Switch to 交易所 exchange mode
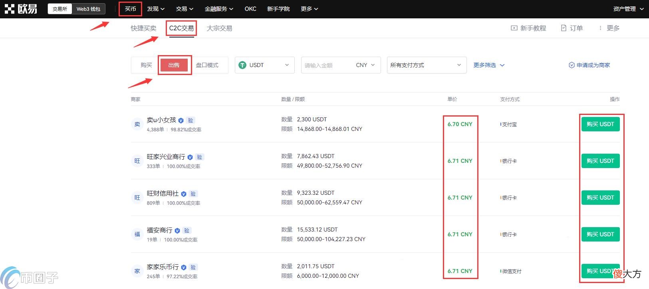The image size is (649, 289). (60, 9)
